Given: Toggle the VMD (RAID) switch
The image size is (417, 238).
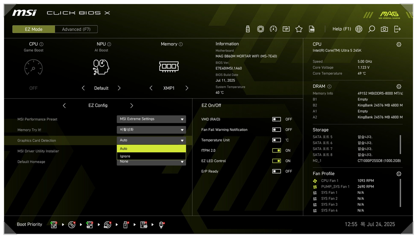Looking at the screenshot, I should (276, 119).
